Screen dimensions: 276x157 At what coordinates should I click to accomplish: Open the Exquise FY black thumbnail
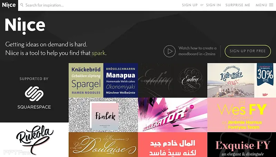coord(242,145)
